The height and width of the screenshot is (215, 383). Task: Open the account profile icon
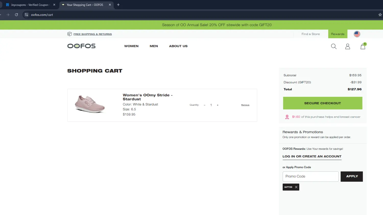pos(348,46)
